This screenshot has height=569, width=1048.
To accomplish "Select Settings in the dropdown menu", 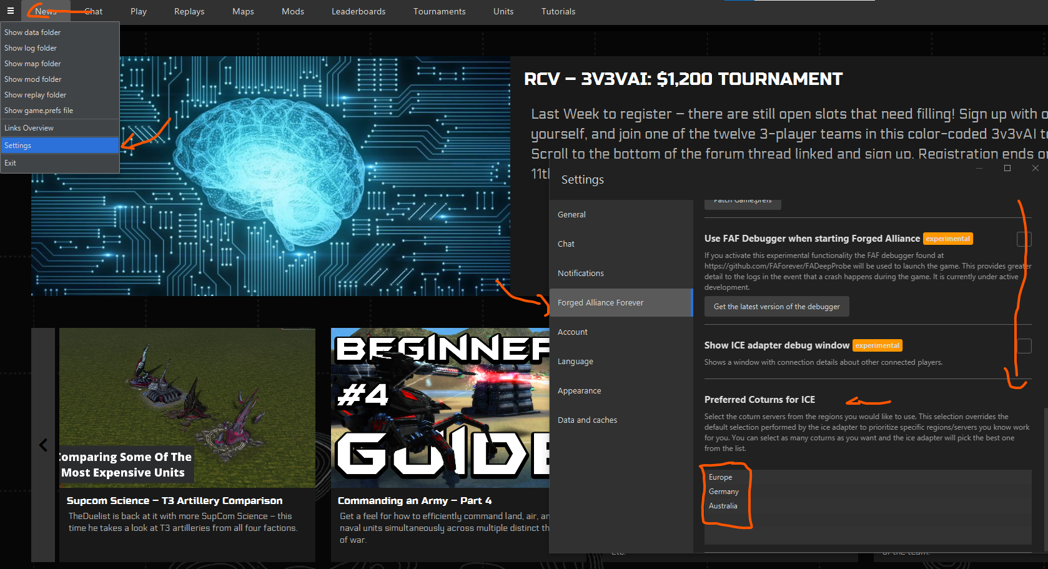I will pos(60,146).
